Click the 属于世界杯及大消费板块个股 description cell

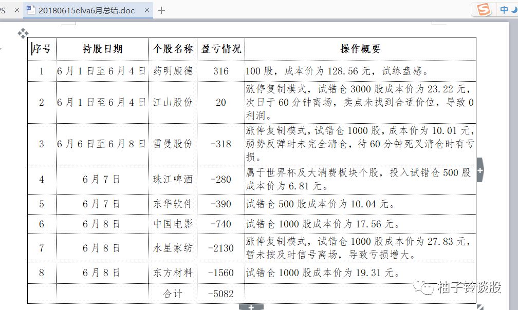[360, 180]
